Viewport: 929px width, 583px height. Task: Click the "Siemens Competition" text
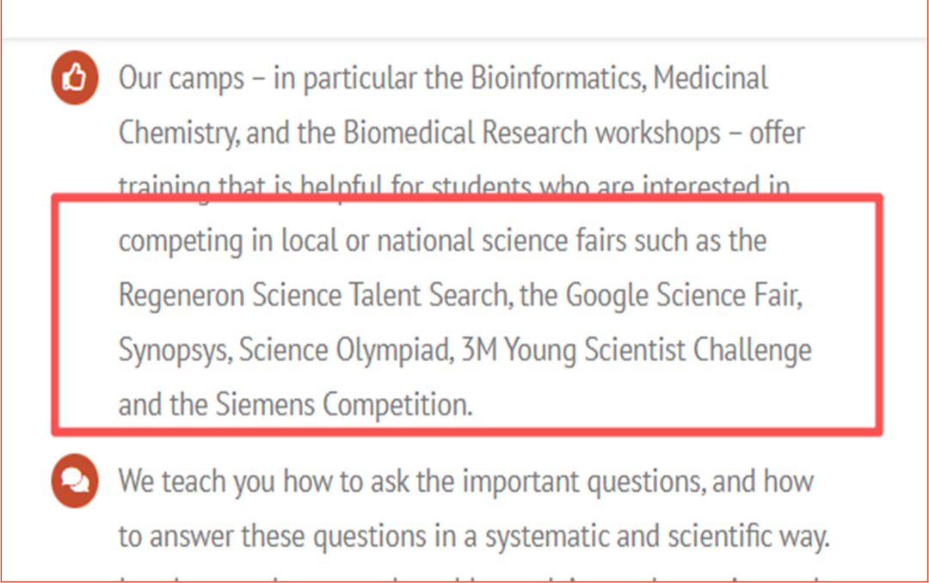[341, 405]
